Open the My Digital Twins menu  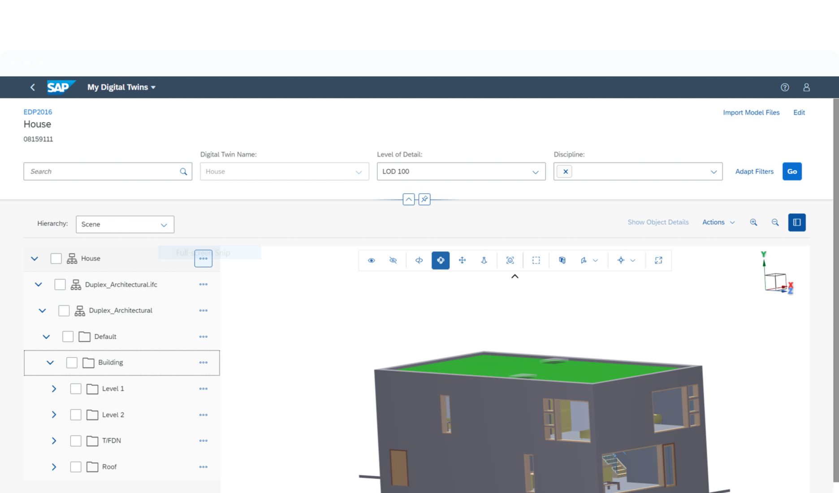[x=121, y=87]
